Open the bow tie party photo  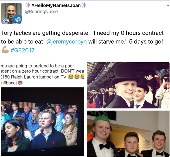pos(128,134)
